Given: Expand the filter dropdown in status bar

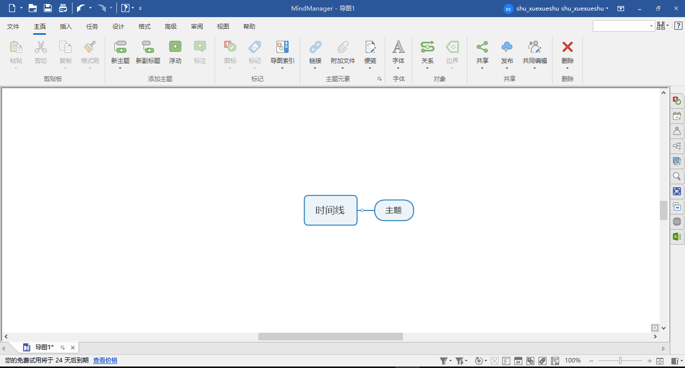Looking at the screenshot, I should point(450,361).
